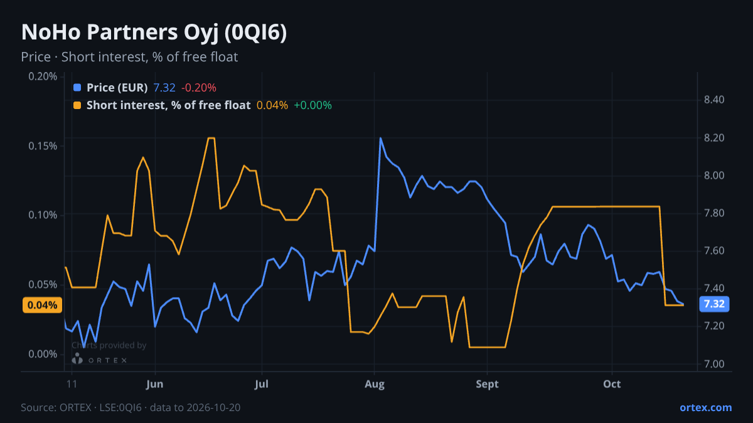Viewport: 753px width, 423px height.
Task: Click the 8.00 right axis label
Action: pos(715,175)
